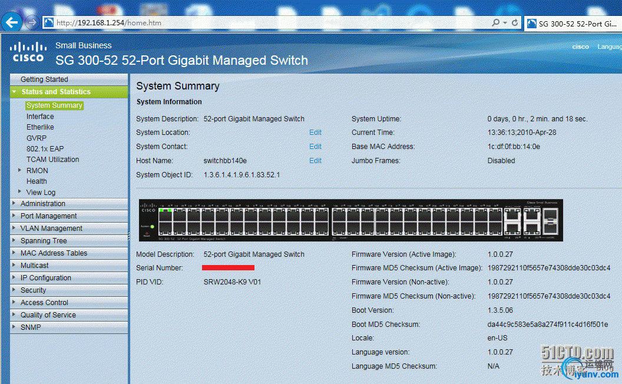
Task: Click PID VID value SRW2048-K9 V01
Action: [232, 282]
